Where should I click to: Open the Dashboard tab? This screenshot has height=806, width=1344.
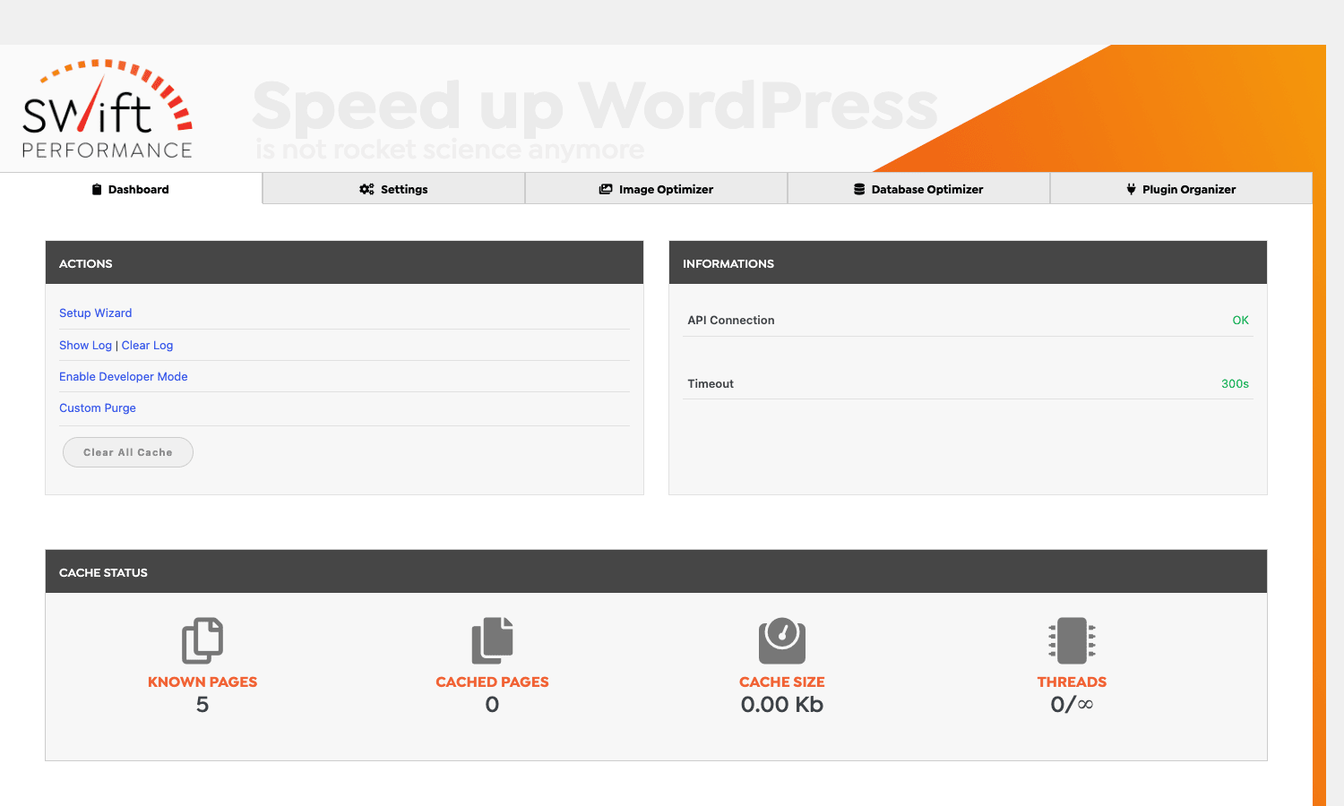131,189
